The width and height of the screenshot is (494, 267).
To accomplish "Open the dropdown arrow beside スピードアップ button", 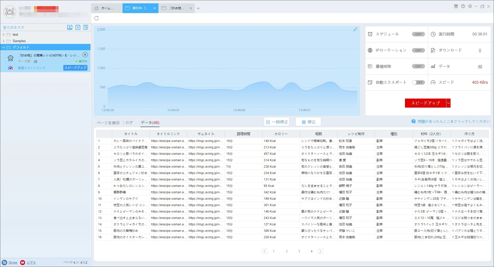I will pos(448,103).
